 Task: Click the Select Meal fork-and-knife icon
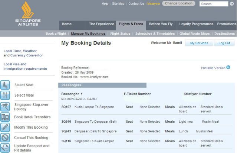click(x=5, y=95)
